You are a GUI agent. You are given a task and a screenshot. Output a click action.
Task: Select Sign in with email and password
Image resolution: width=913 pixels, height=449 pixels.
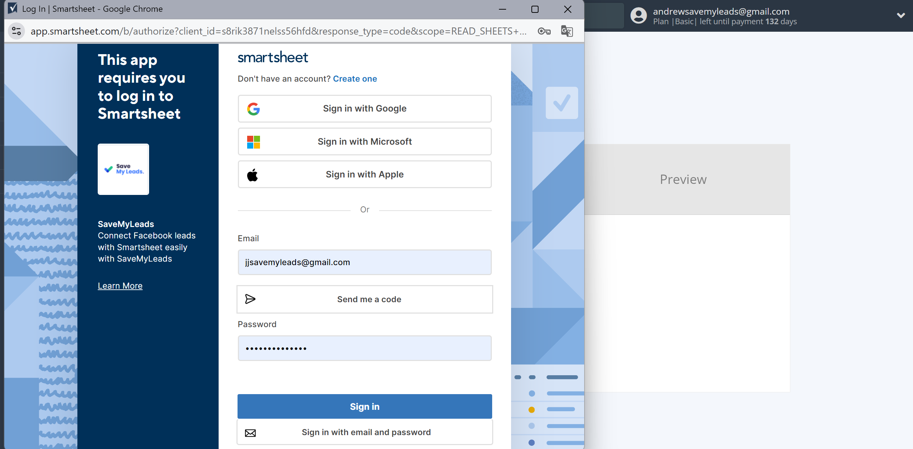click(x=364, y=432)
